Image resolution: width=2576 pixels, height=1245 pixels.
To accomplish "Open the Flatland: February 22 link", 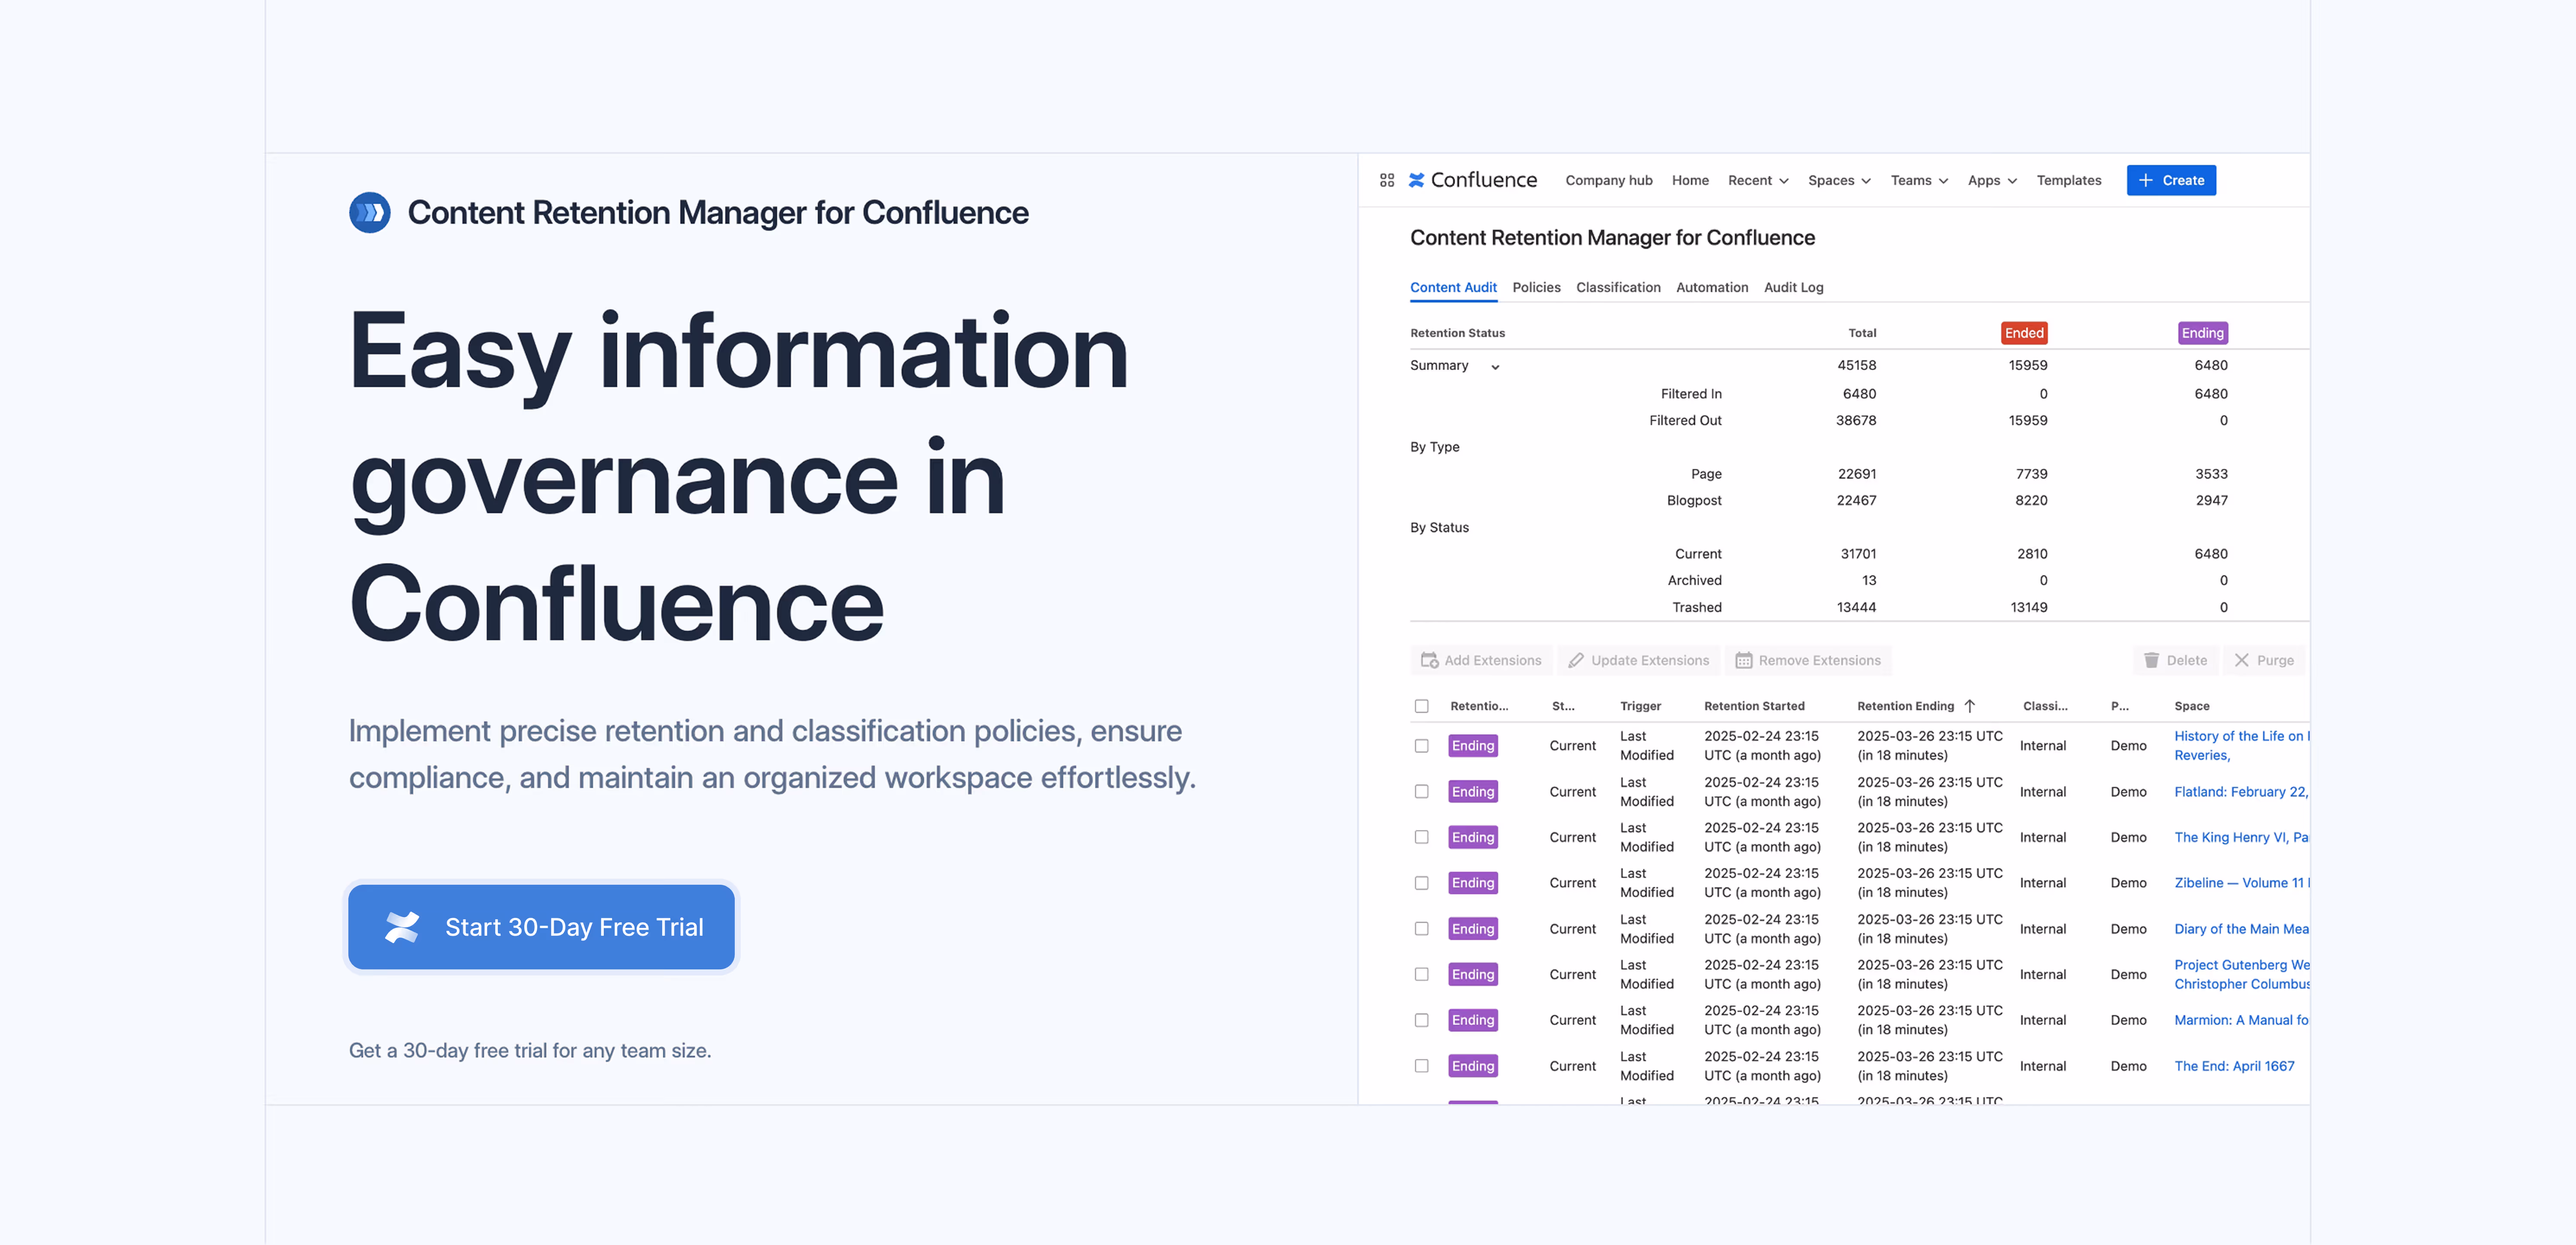I will click(2241, 791).
